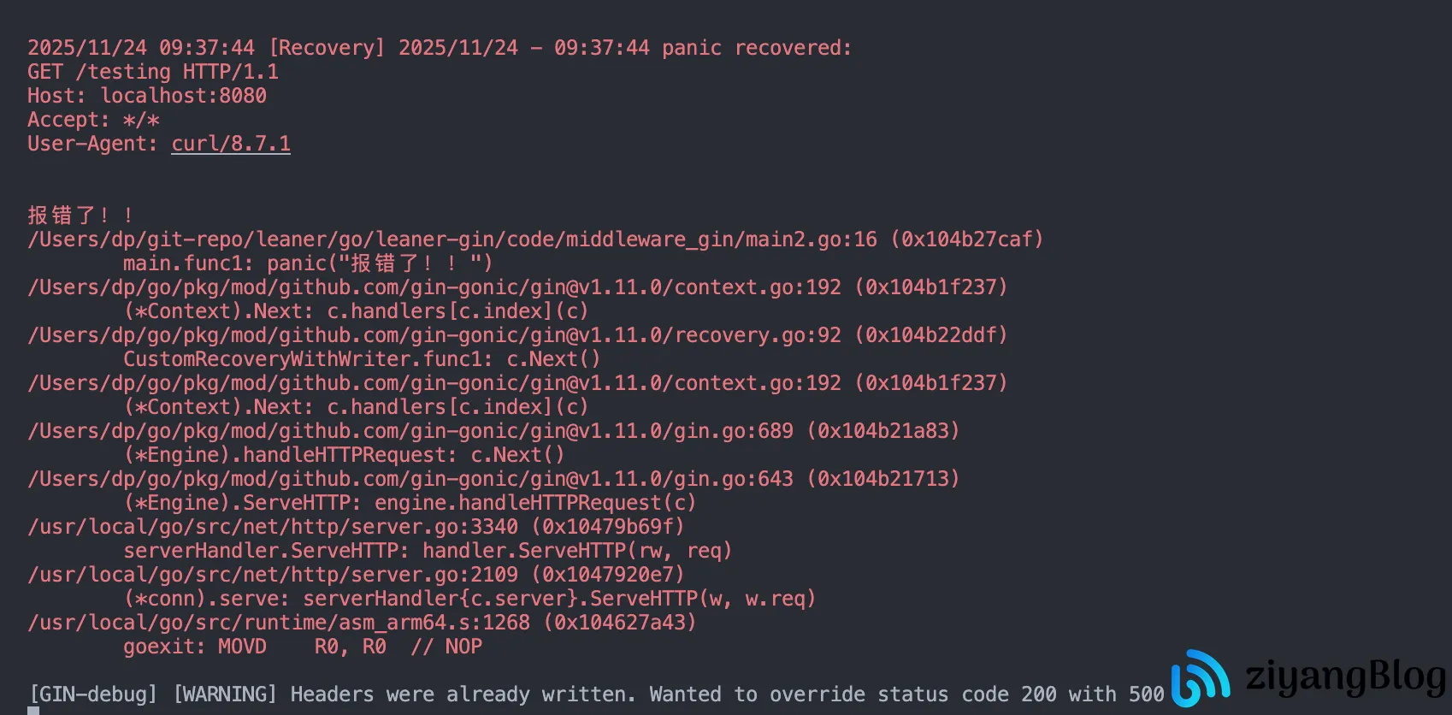
Task: Click the GET /testing HTTP/1.1 request line
Action: 153,72
